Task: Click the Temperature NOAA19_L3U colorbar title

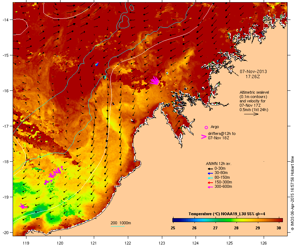Action: pos(227,214)
